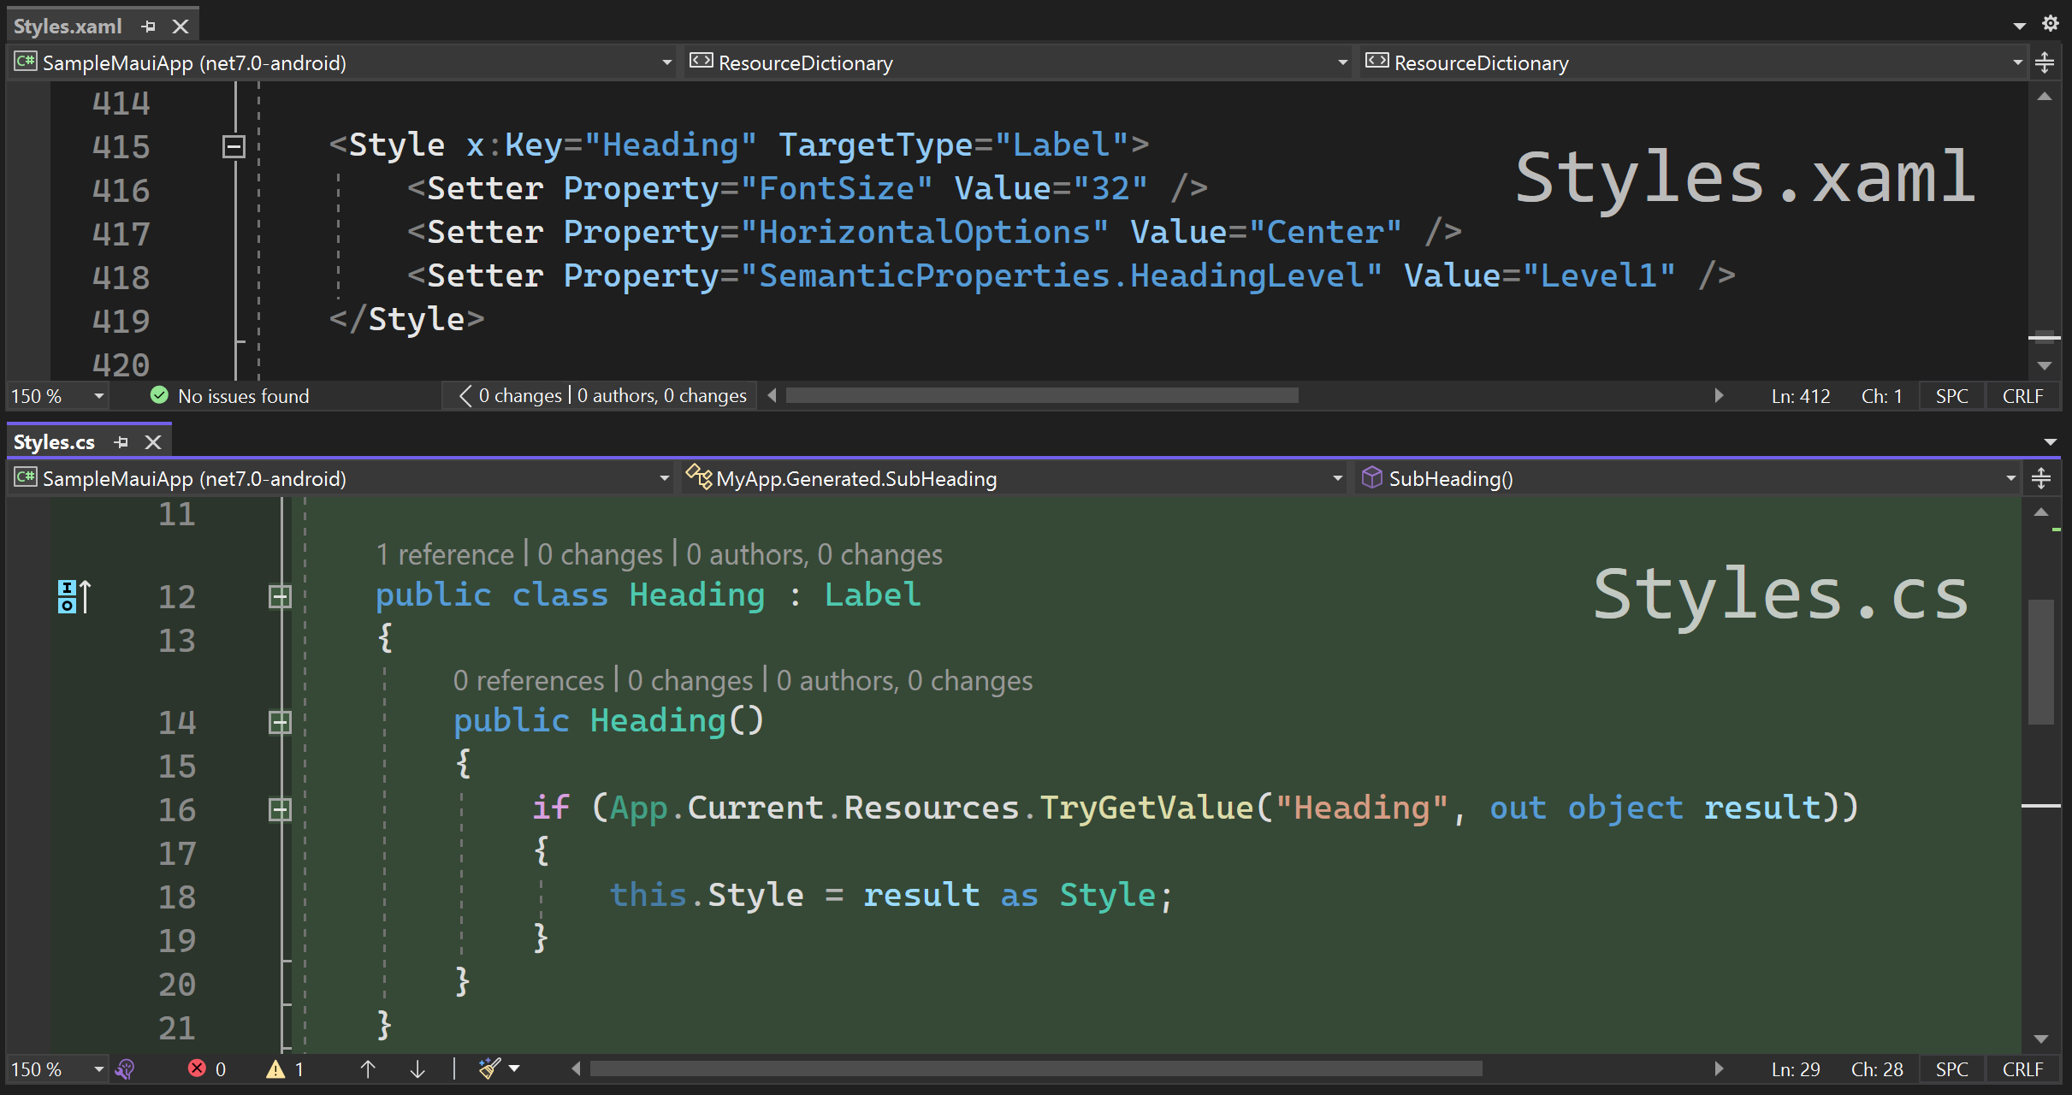
Task: Go to previous issue with up arrow
Action: tap(368, 1068)
